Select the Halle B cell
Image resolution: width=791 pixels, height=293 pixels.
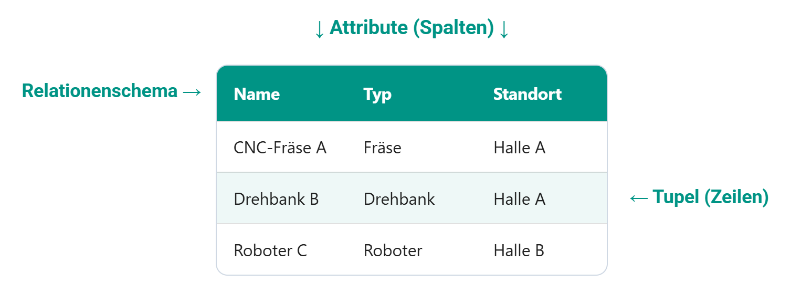pyautogui.click(x=519, y=251)
